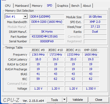
Task: Select the Slot #1 combo box text
Action: tap(10, 17)
